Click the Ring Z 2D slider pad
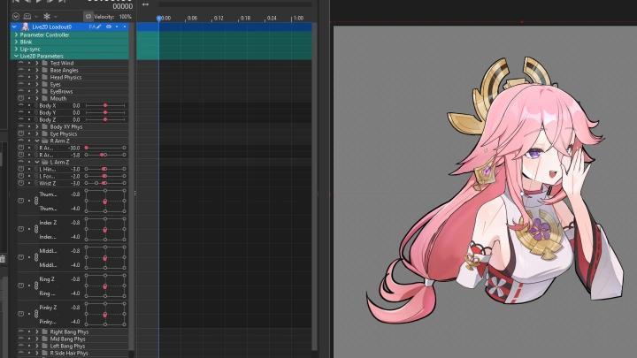The width and height of the screenshot is (637, 358). pyautogui.click(x=105, y=286)
